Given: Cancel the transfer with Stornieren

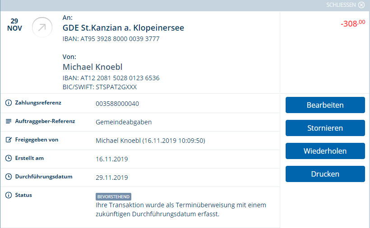Looking at the screenshot, I should 325,128.
